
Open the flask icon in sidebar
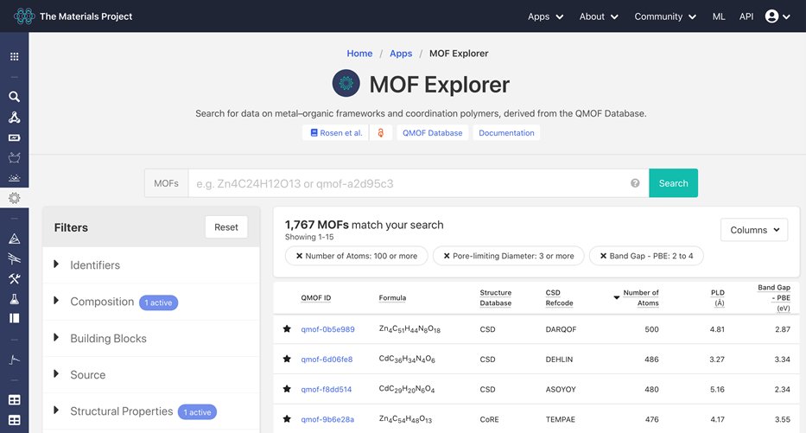click(x=15, y=299)
